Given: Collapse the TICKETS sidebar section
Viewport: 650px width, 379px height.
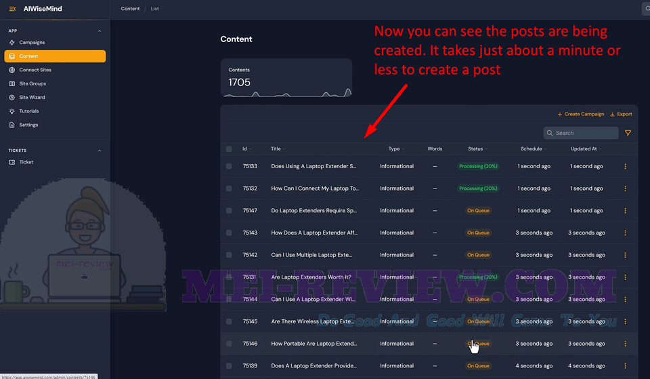Looking at the screenshot, I should pos(100,151).
